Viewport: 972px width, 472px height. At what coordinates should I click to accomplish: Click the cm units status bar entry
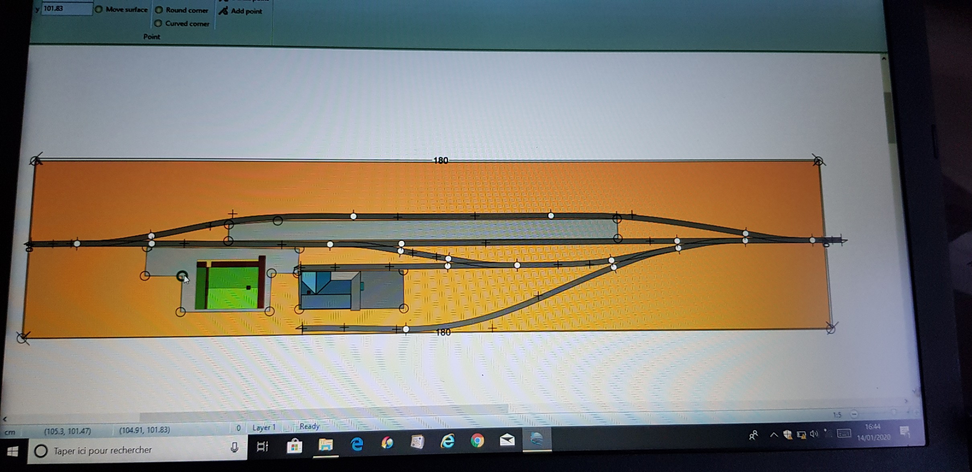tap(10, 432)
